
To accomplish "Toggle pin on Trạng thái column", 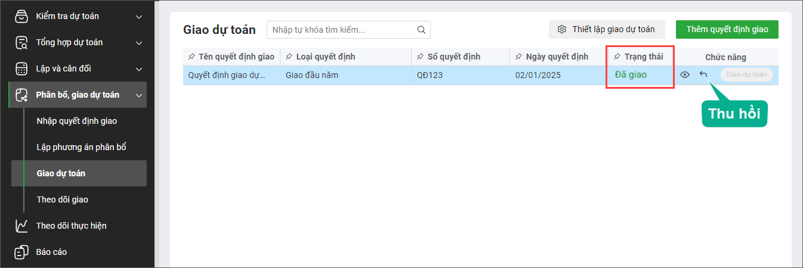I will [x=617, y=57].
